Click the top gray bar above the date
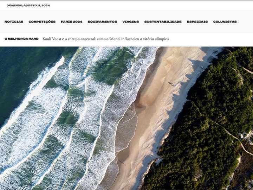This screenshot has height=190, width=253. click(126, 0)
